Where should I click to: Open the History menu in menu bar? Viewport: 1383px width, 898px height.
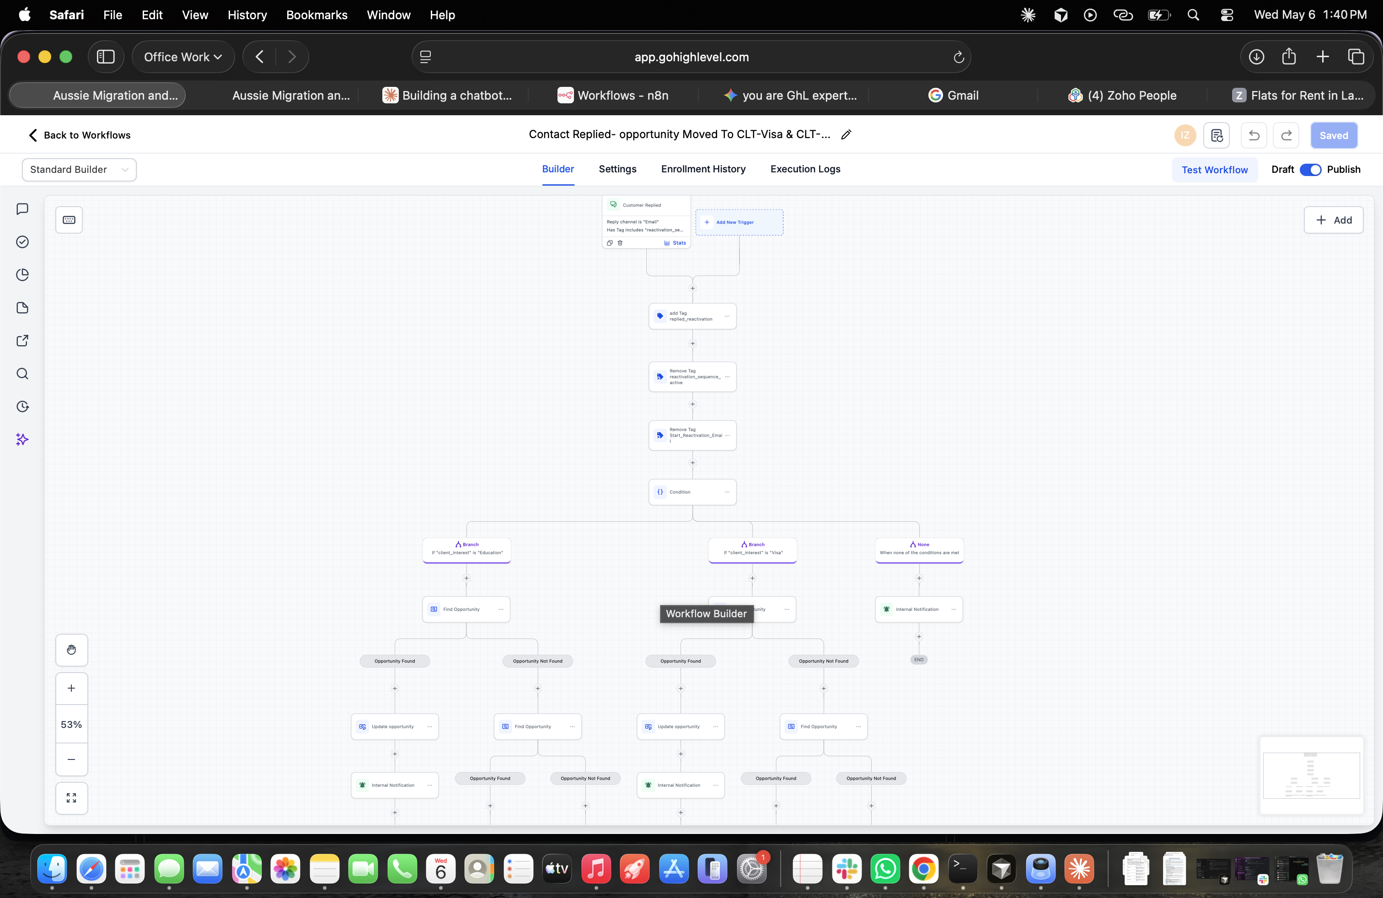pyautogui.click(x=247, y=15)
